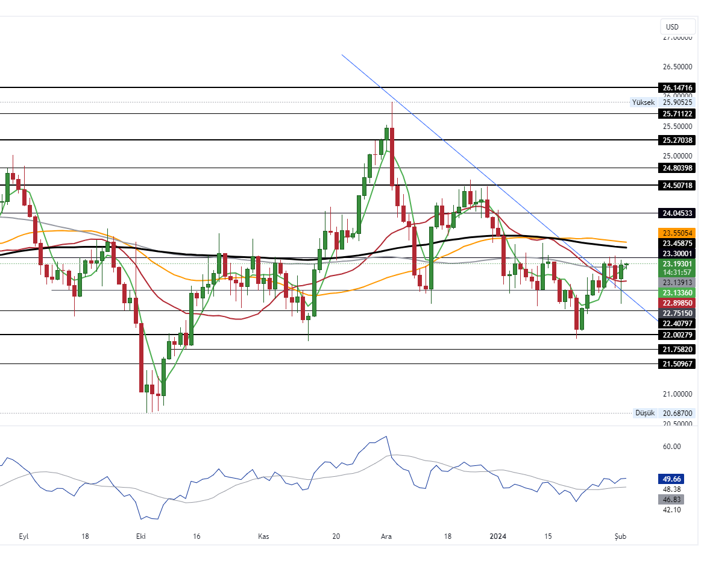Click the Ara month marker on time axis
Viewport: 704px width, 566px height.
pos(387,536)
